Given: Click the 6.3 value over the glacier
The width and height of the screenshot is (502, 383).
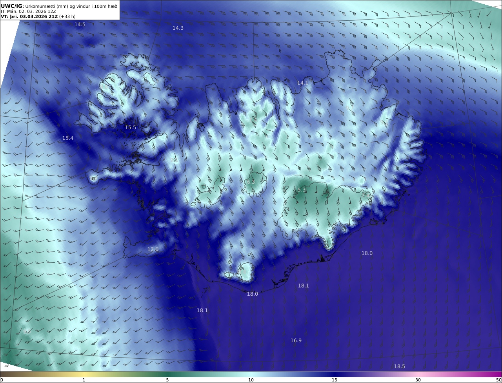Looking at the screenshot, I should coord(251,182).
